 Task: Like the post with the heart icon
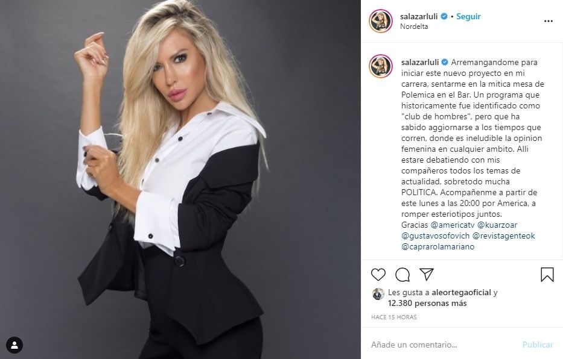pyautogui.click(x=378, y=275)
